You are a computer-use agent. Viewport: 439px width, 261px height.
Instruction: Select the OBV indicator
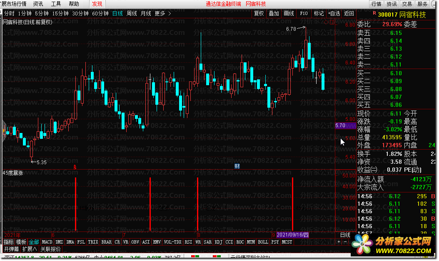(x=135, y=242)
